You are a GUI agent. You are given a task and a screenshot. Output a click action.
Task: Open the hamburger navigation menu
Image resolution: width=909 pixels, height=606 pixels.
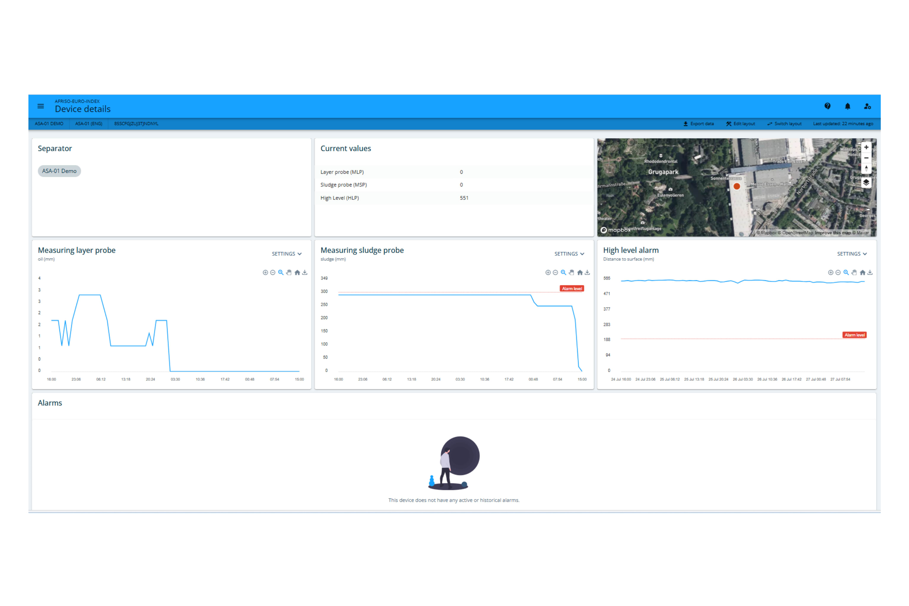pos(41,106)
